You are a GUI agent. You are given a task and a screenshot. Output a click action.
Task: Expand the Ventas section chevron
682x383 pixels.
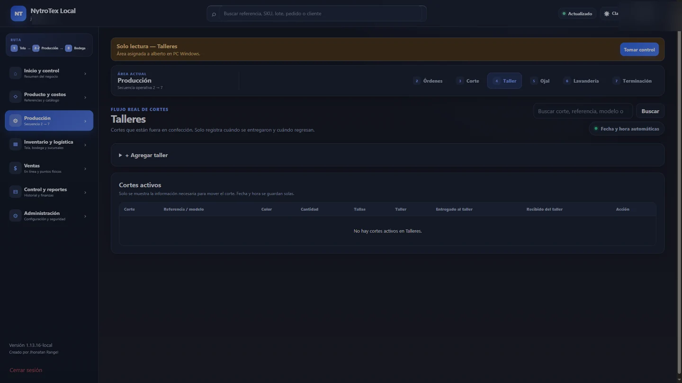point(85,169)
